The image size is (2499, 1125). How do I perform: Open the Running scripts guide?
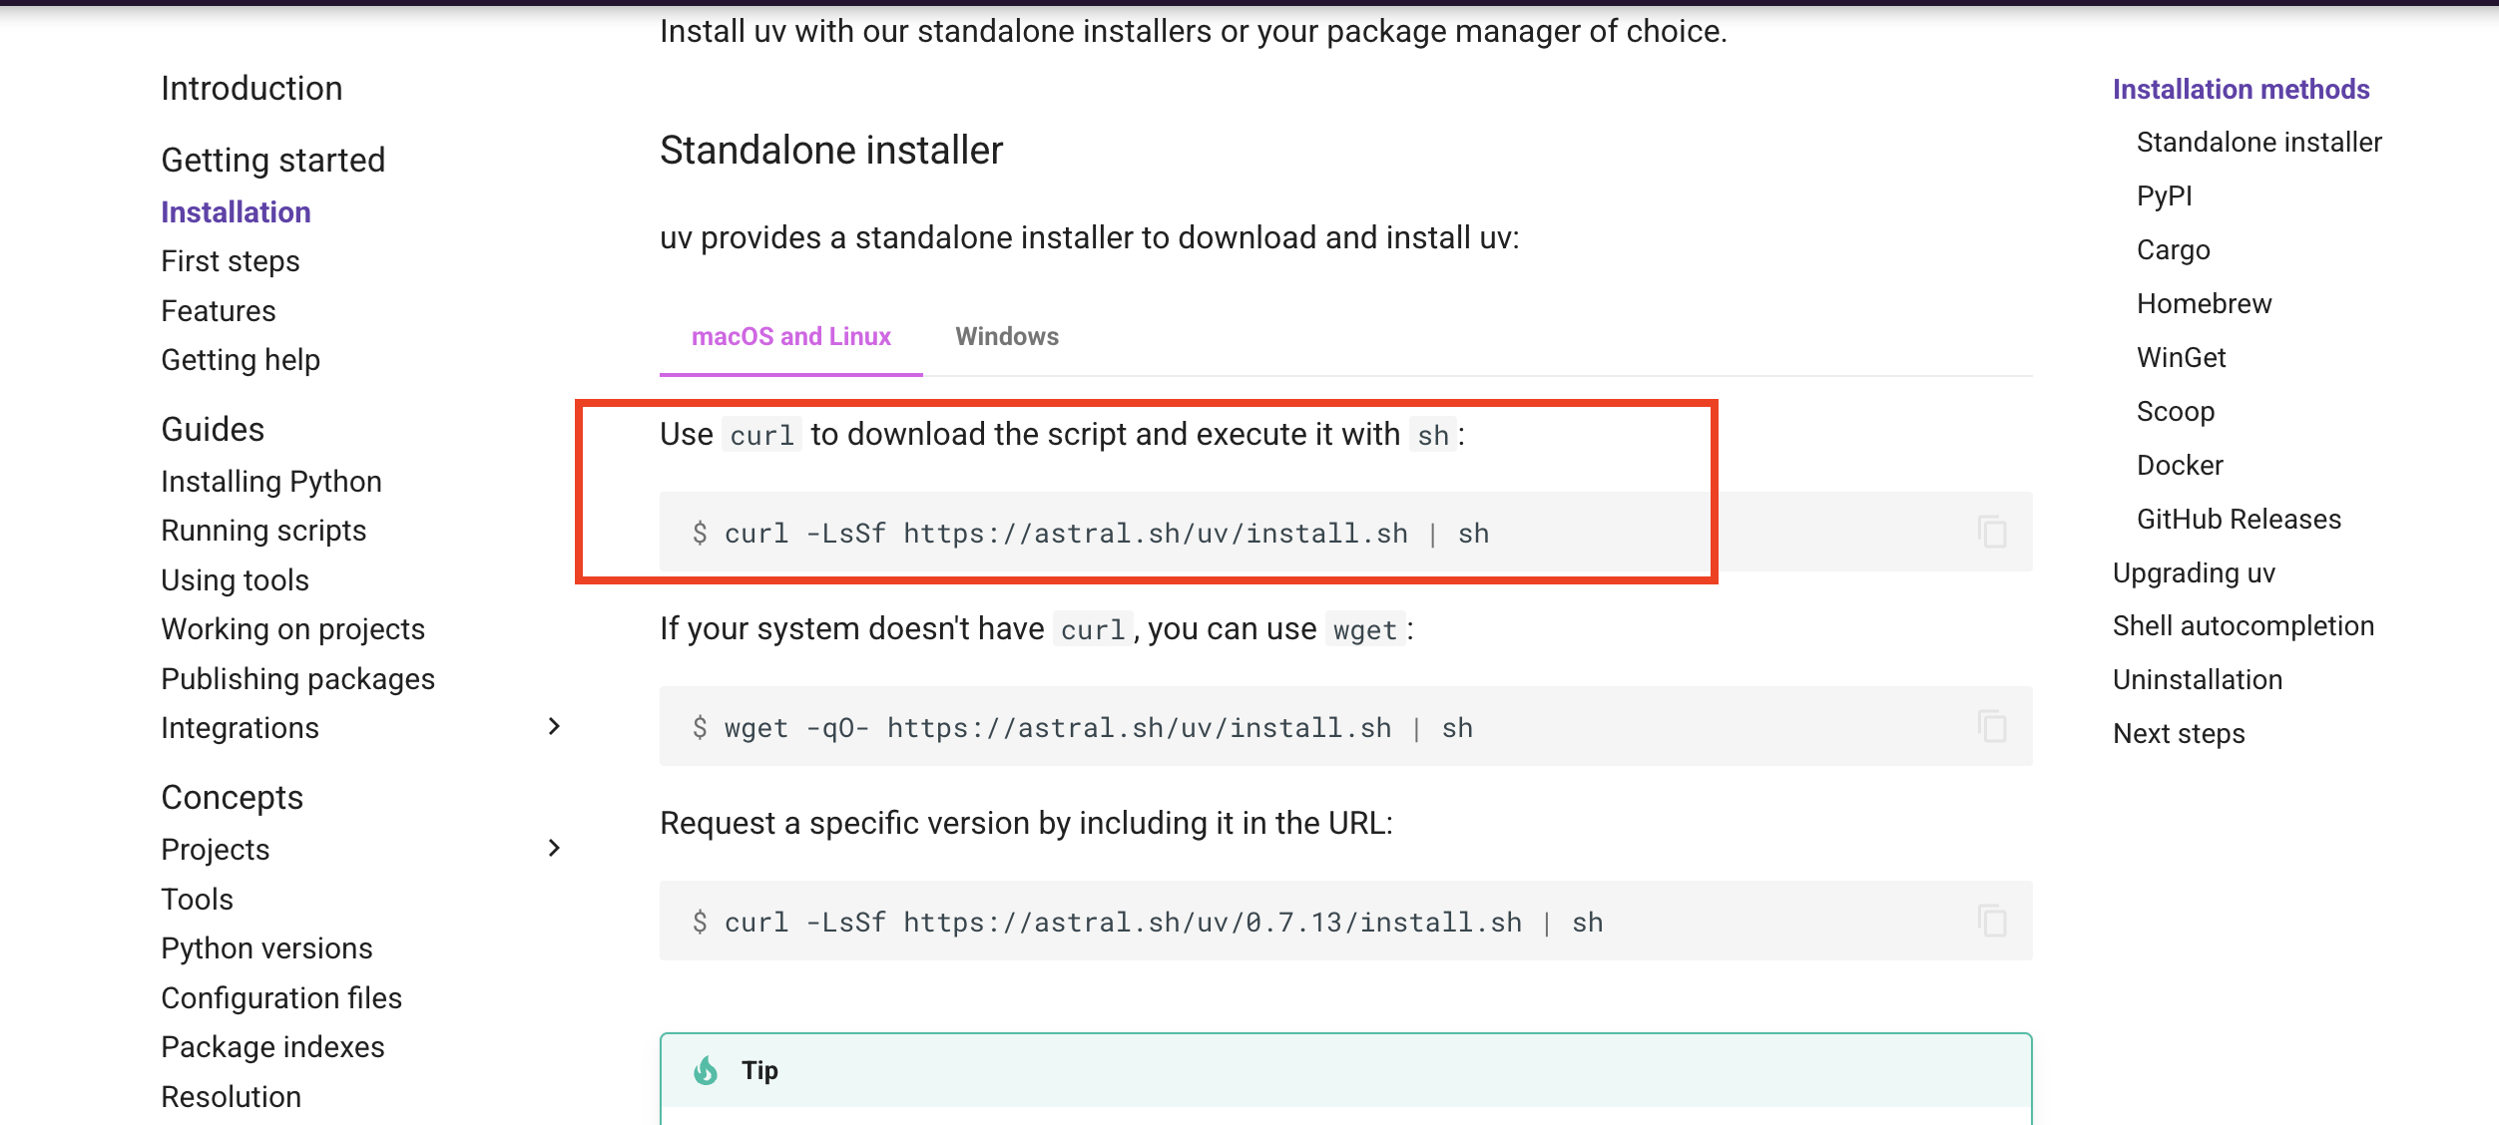(263, 531)
